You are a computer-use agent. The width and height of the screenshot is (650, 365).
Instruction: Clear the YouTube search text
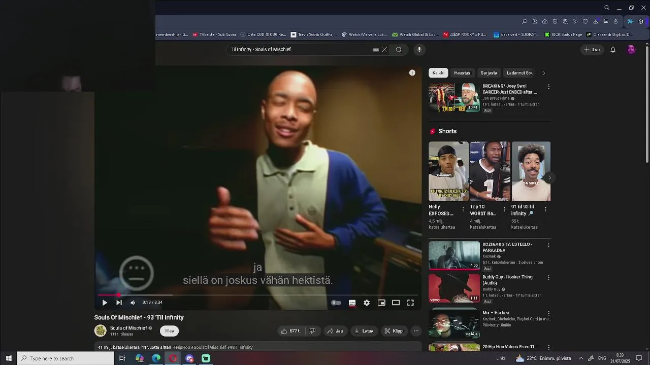pyautogui.click(x=384, y=50)
